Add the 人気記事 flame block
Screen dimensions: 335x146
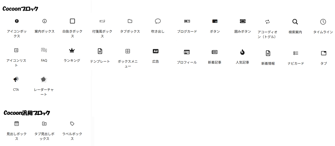pyautogui.click(x=242, y=52)
